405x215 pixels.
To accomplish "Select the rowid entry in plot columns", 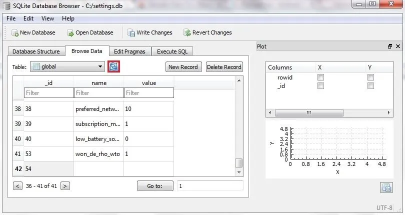I will click(285, 77).
